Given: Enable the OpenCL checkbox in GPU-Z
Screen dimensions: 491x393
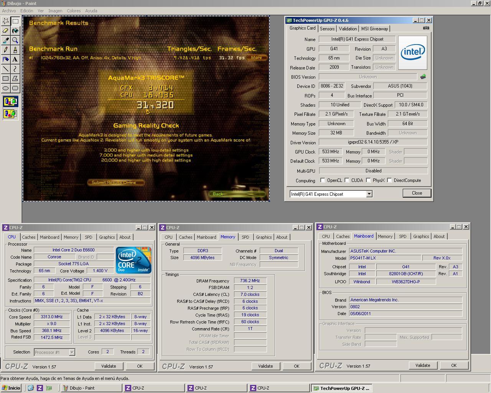Looking at the screenshot, I should (323, 180).
